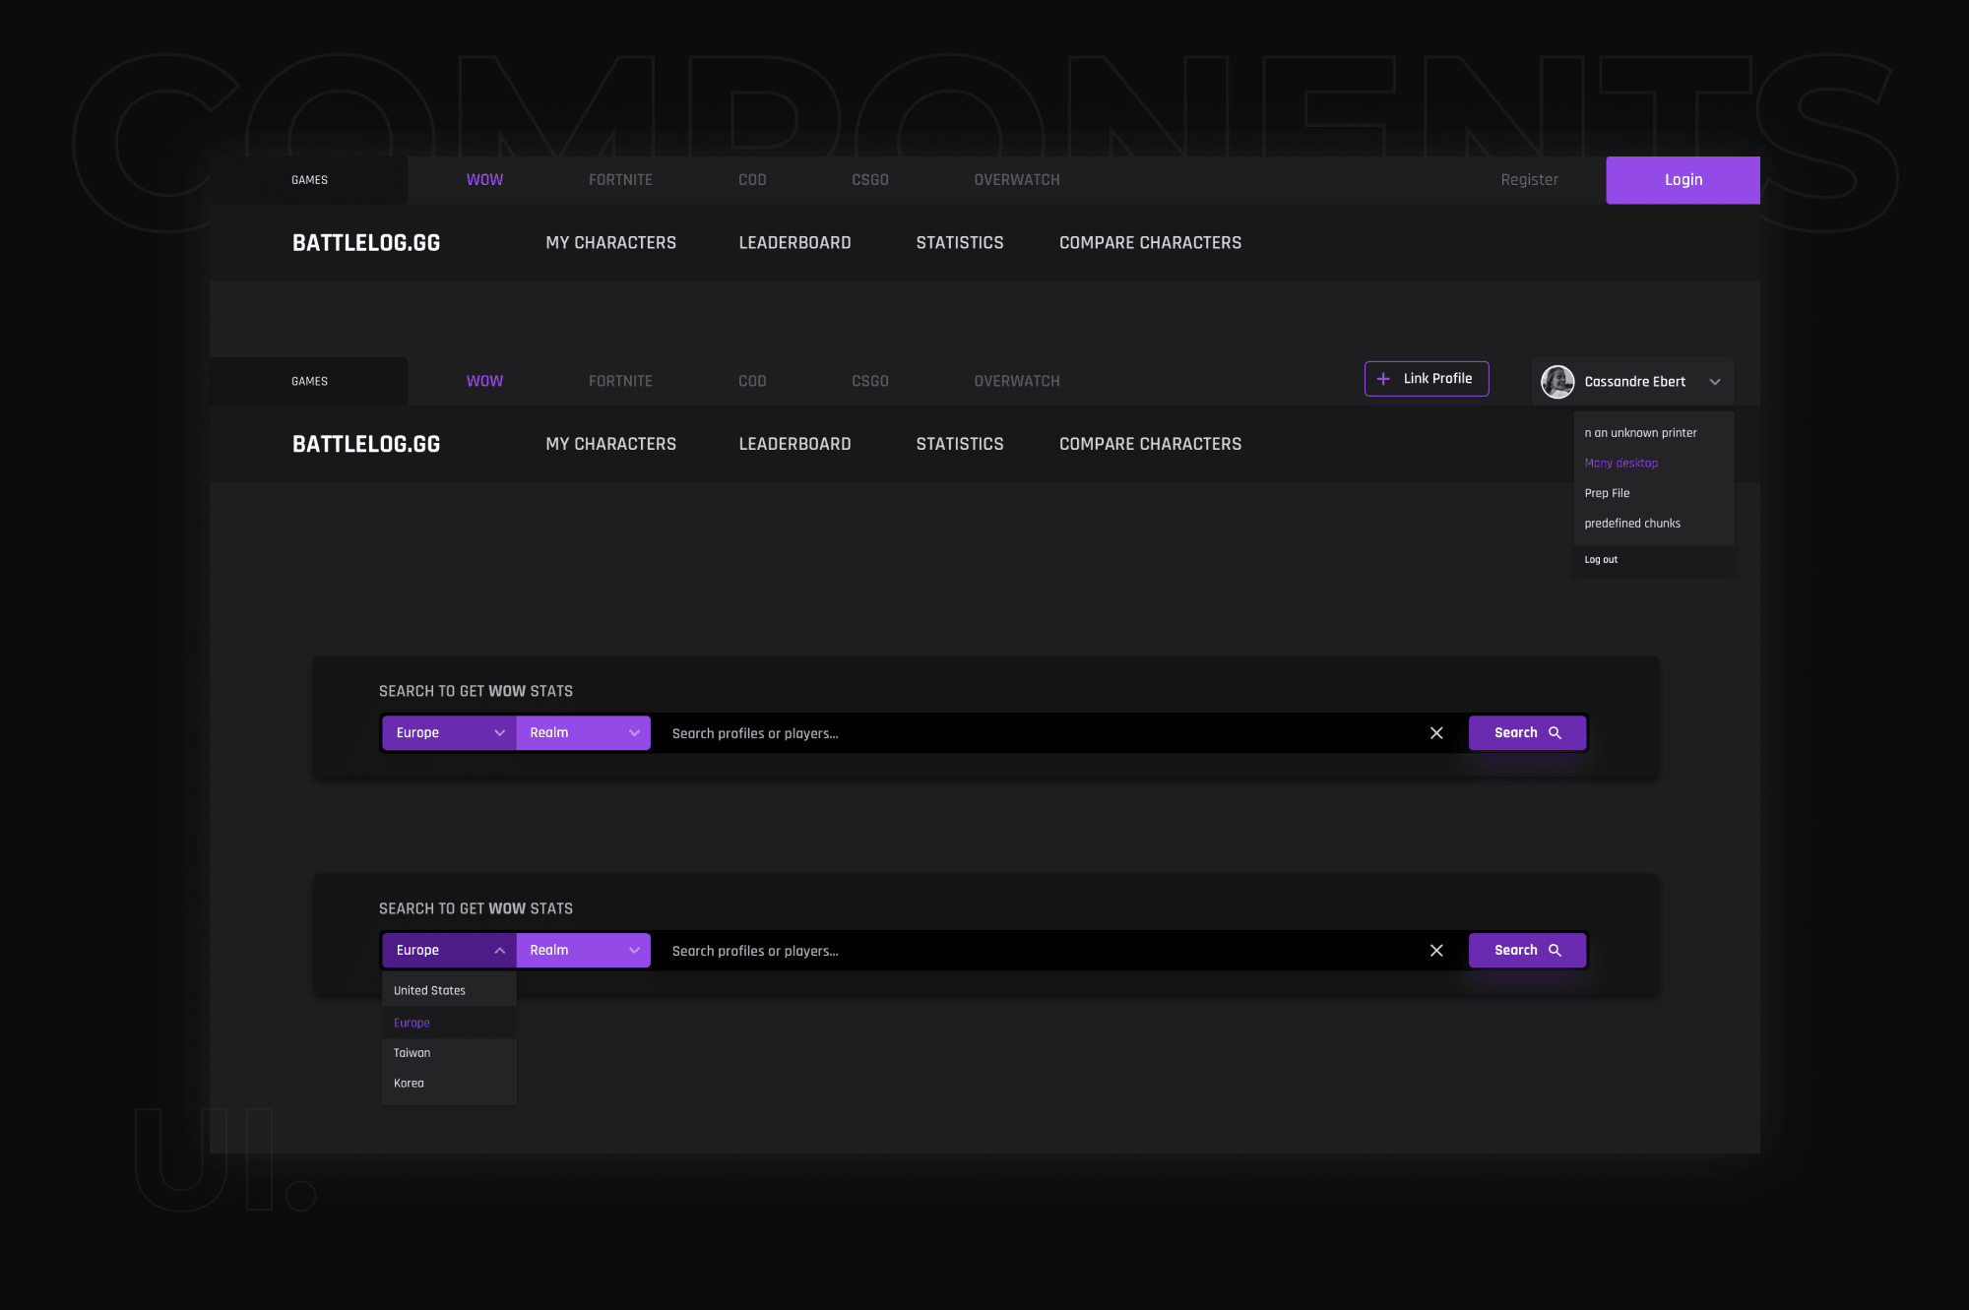Select OVERWATCH tab in logged-in header
Image resolution: width=1969 pixels, height=1310 pixels.
[x=1017, y=382]
